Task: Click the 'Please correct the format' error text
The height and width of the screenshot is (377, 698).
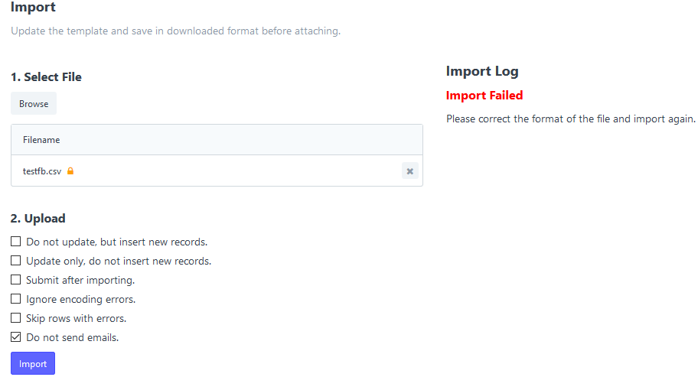Action: pos(570,119)
